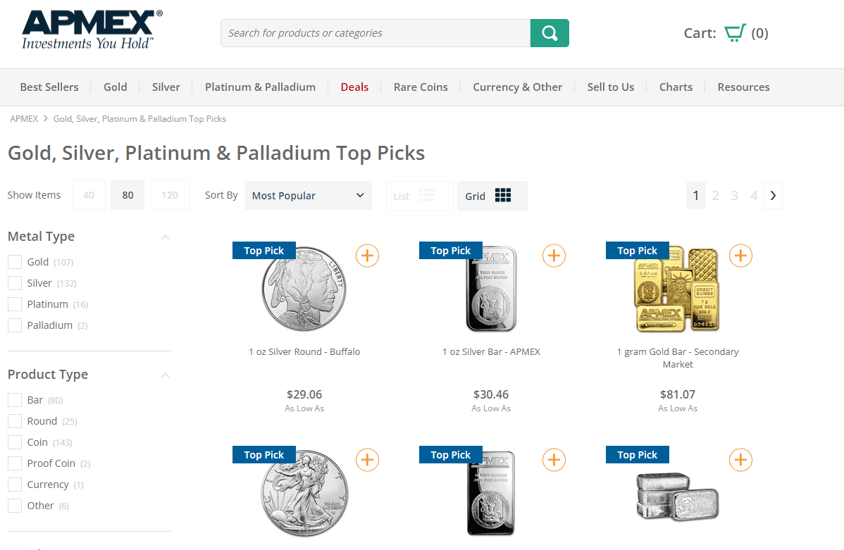The height and width of the screenshot is (550, 844).
Task: Enable the Proof Coin product filter
Action: [x=15, y=463]
